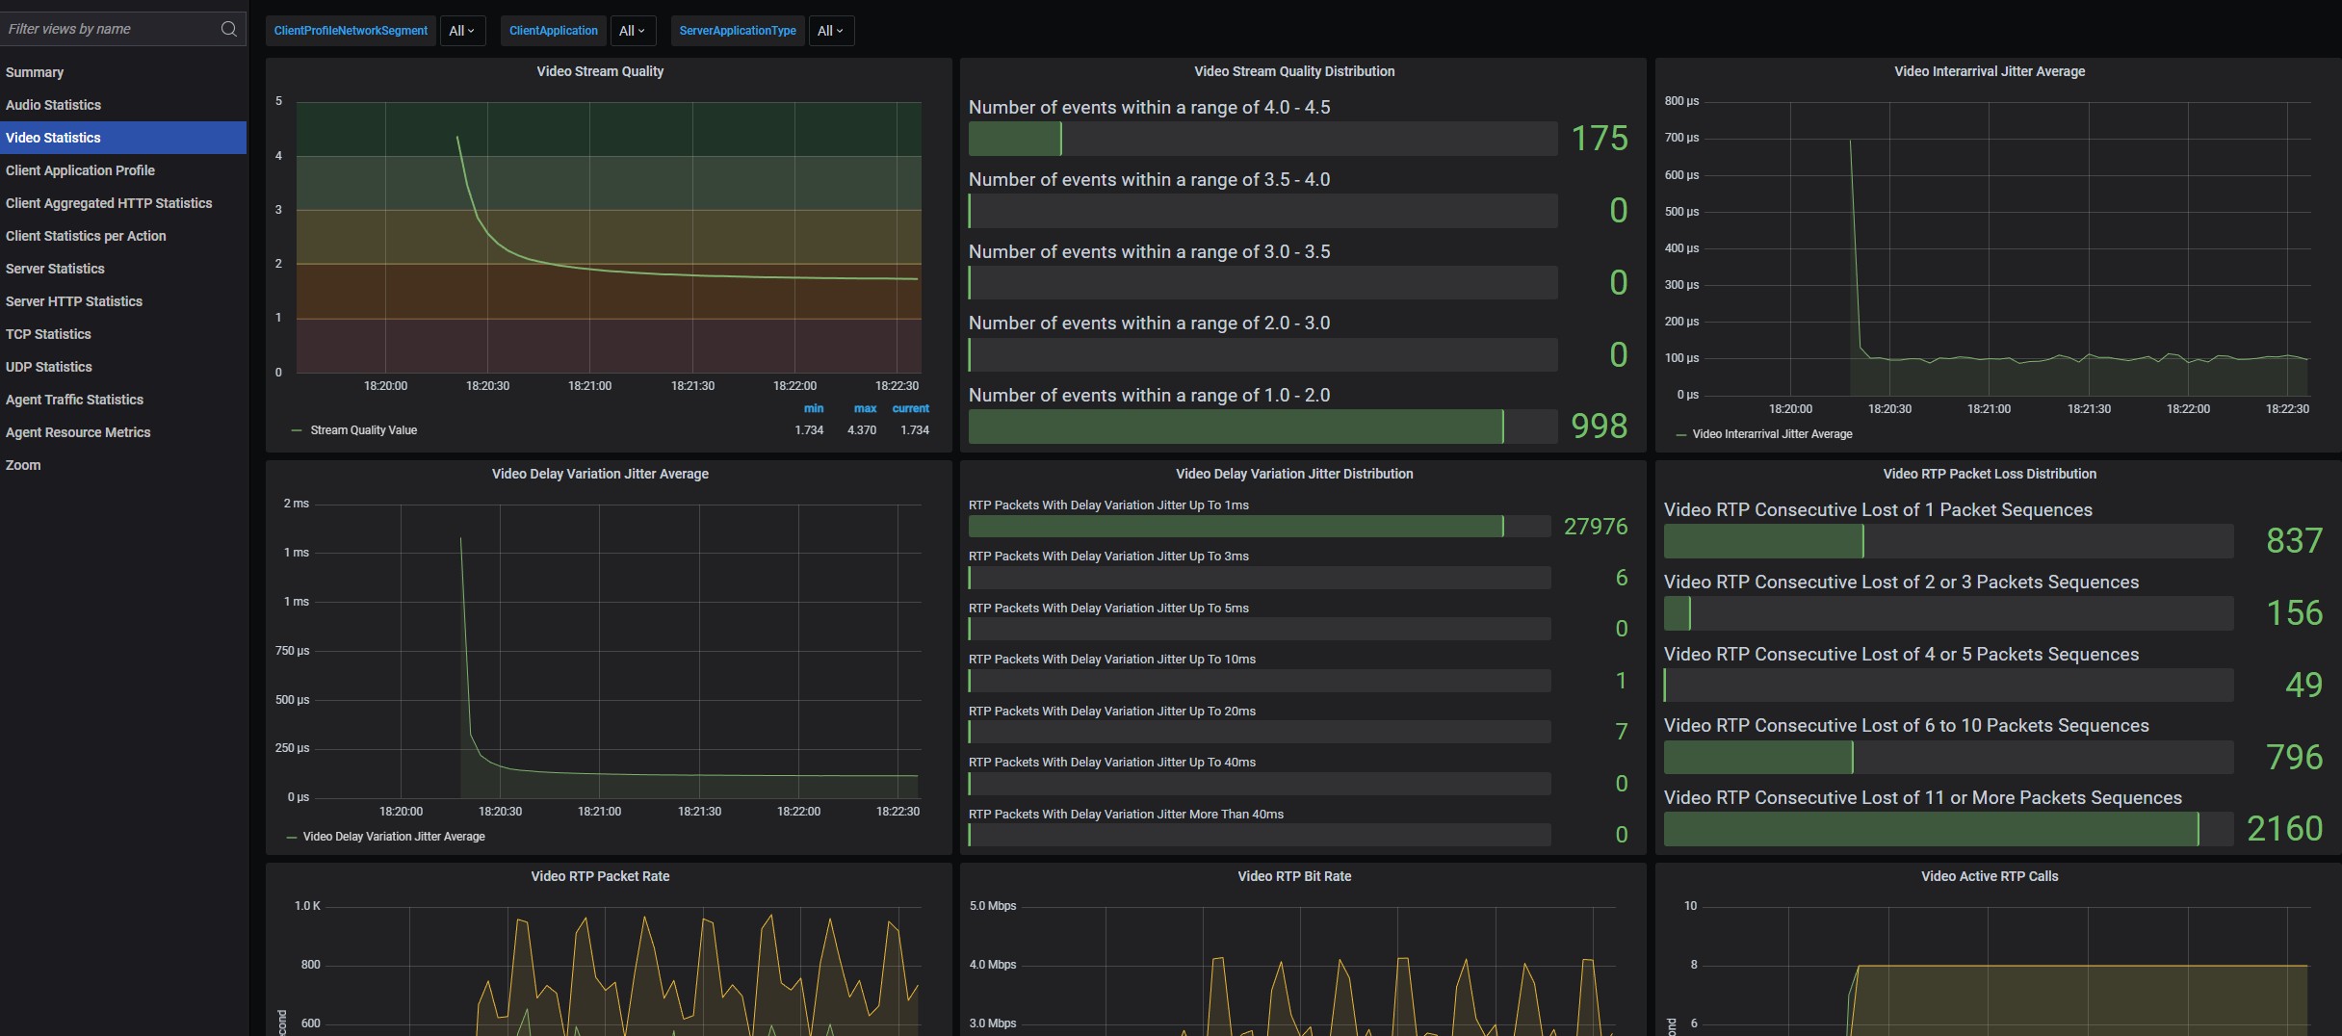Toggle the Stream Quality Value legend series
This screenshot has width=2342, height=1036.
(x=363, y=430)
